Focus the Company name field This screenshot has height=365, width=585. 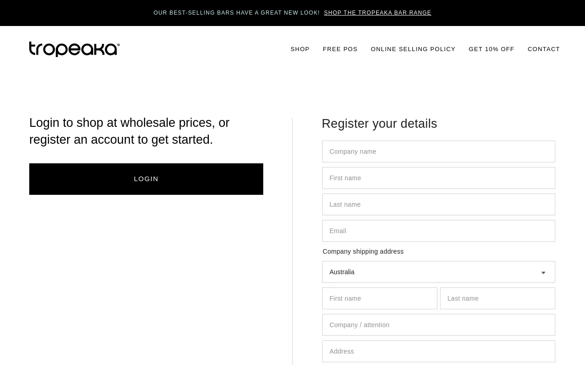pos(439,151)
